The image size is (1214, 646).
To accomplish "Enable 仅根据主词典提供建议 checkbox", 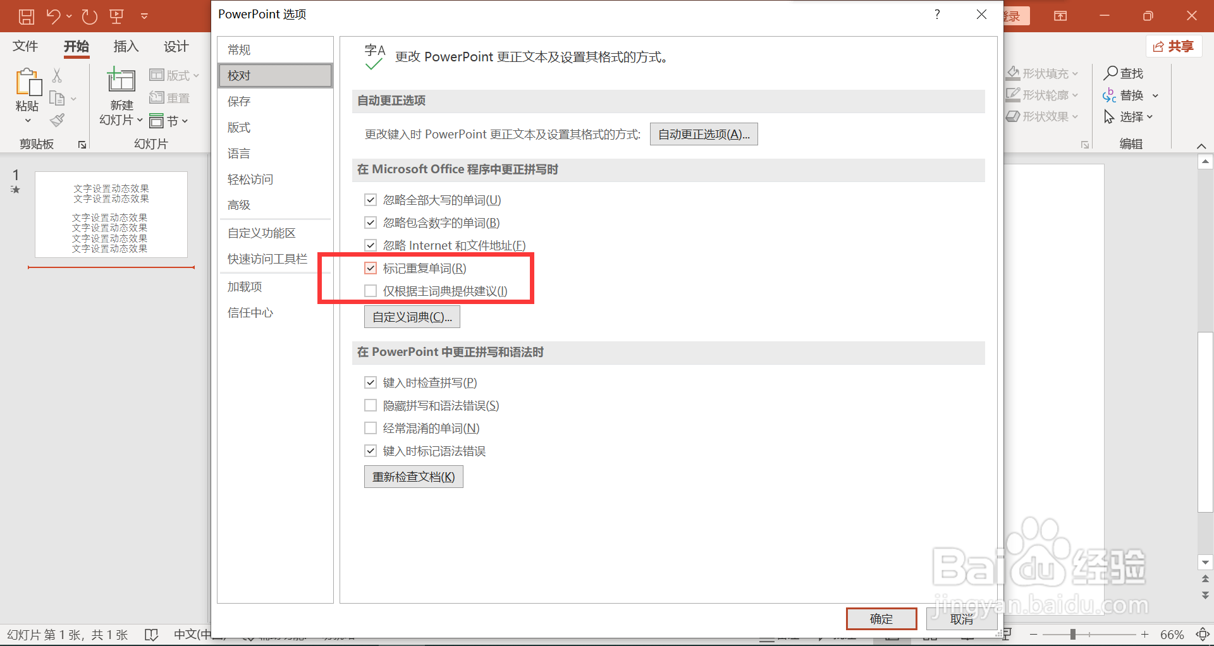I will click(x=371, y=291).
